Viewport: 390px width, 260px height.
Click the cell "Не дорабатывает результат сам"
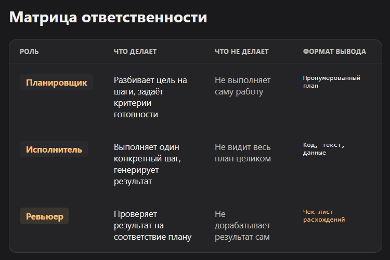coord(242,225)
